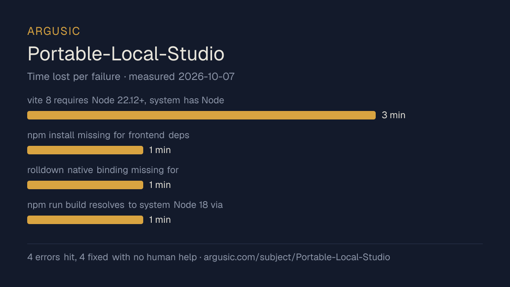Click the '1 min' value beside npm run build bar

[160, 220]
